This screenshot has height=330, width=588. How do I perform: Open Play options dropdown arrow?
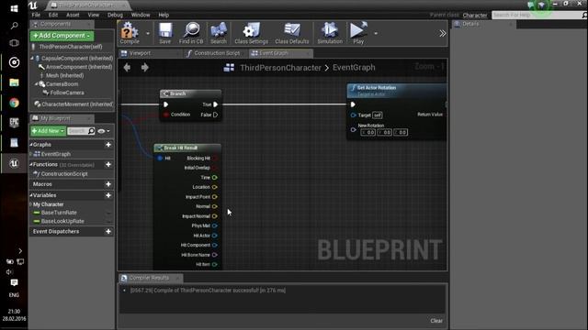pos(376,33)
